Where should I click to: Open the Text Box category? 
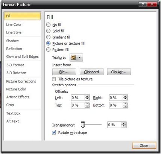click(x=23, y=113)
